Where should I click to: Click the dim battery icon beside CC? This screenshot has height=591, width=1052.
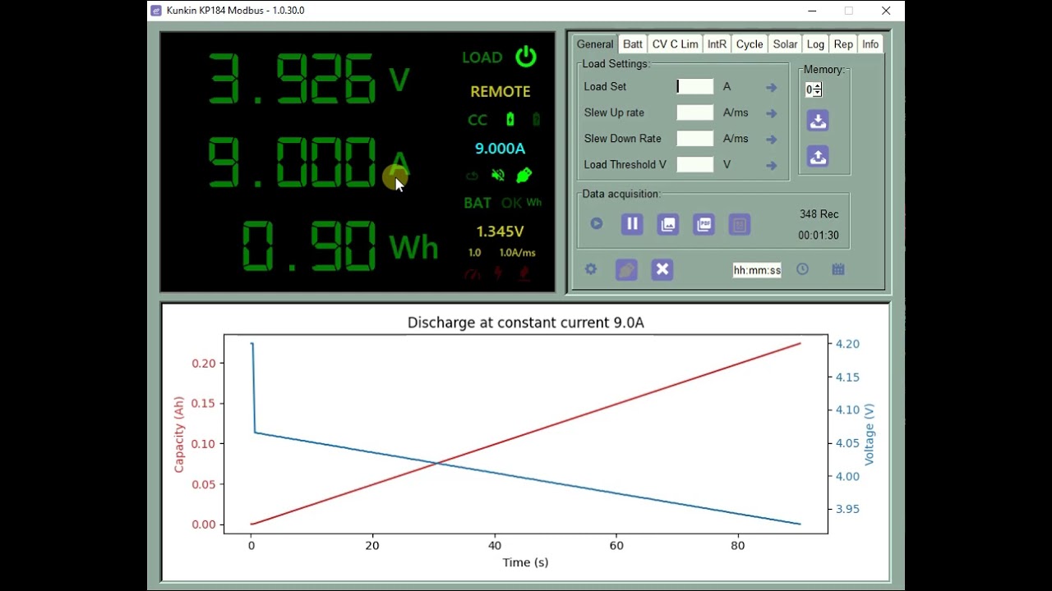point(536,119)
